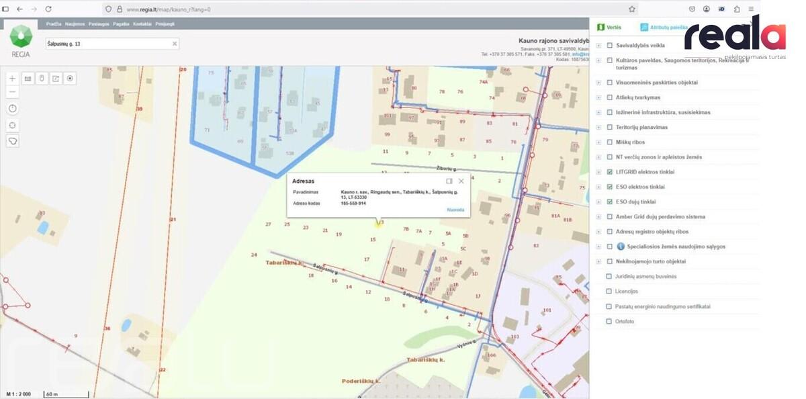Enable the Atliekų tvarkymas layer checkbox
Viewport: 806px width, 399px height.
pos(610,97)
